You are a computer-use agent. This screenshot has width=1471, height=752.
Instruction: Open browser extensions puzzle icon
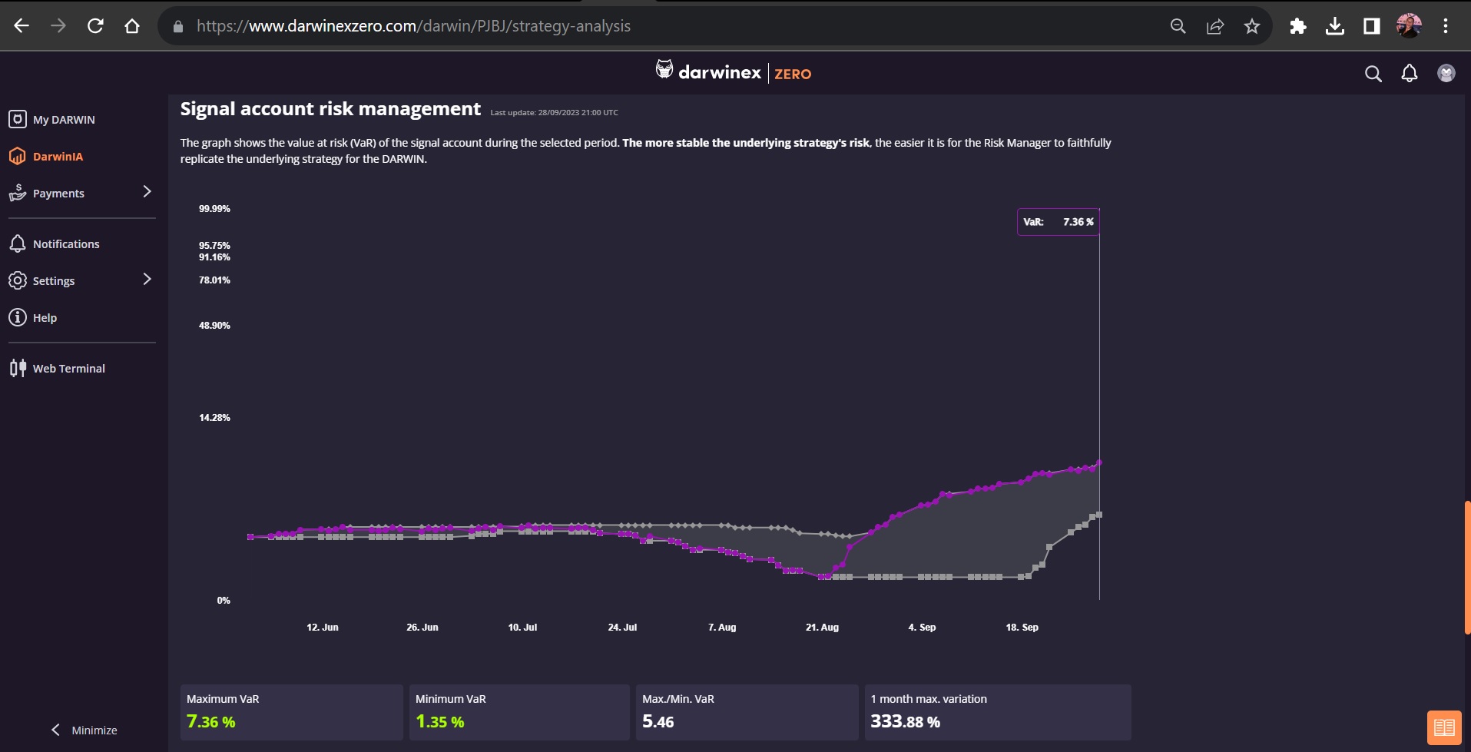[x=1297, y=26]
